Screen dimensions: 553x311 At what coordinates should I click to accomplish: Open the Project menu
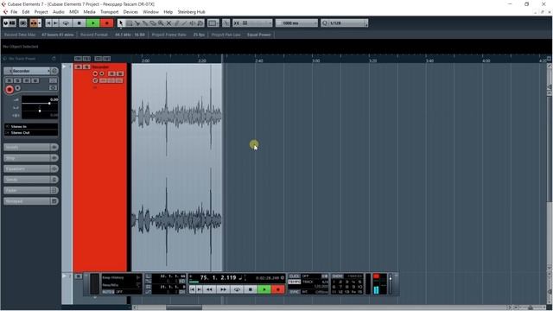tap(41, 12)
